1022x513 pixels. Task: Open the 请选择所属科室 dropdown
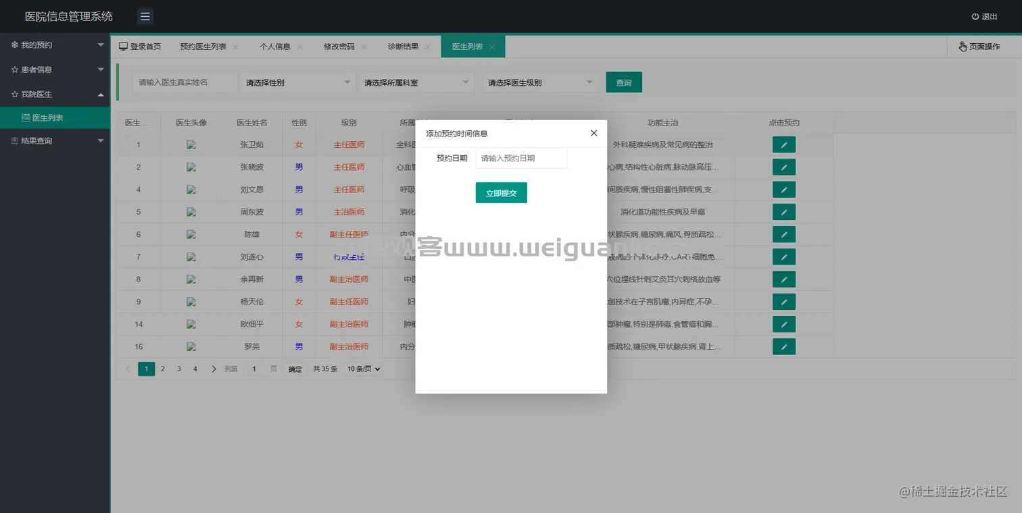[x=416, y=82]
